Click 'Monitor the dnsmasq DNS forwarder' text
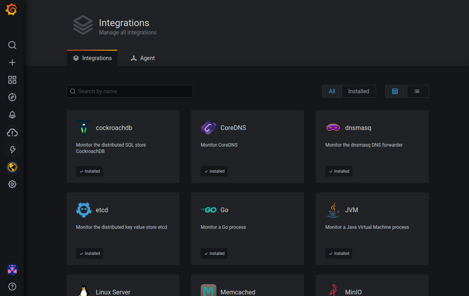The image size is (469, 296). pyautogui.click(x=364, y=145)
